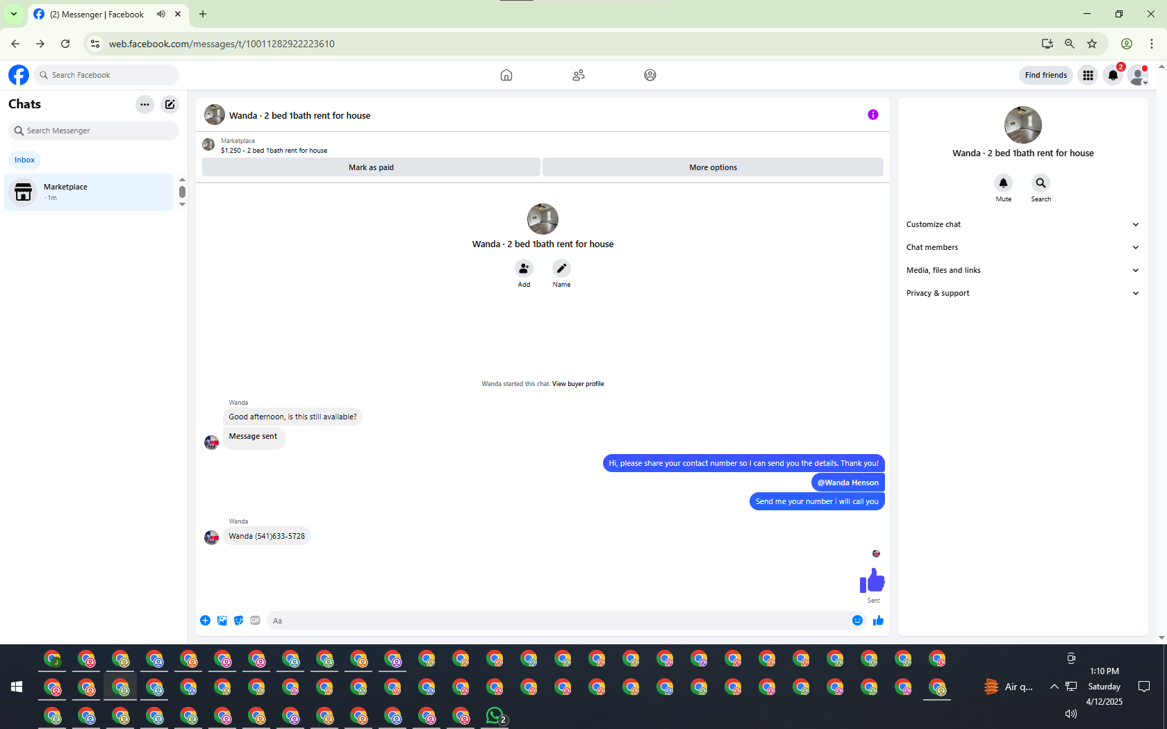
Task: Attach a photo using the image icon
Action: click(222, 621)
